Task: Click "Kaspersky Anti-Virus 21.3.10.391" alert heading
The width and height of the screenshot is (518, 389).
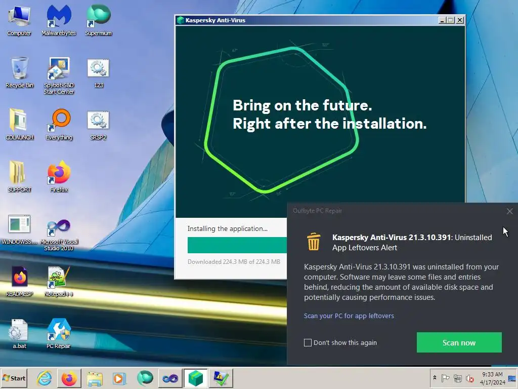Action: 392,238
